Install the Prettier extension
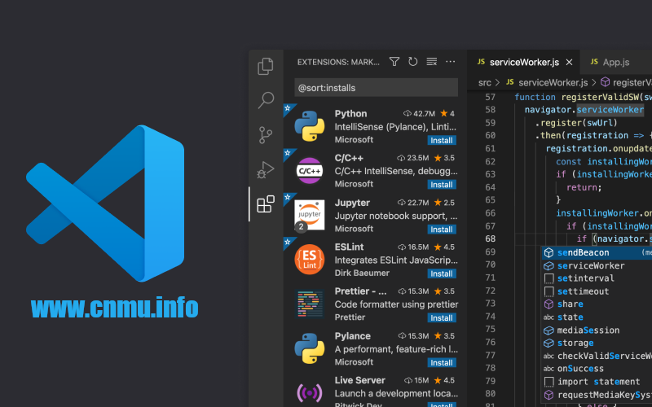This screenshot has width=652, height=407. click(442, 318)
